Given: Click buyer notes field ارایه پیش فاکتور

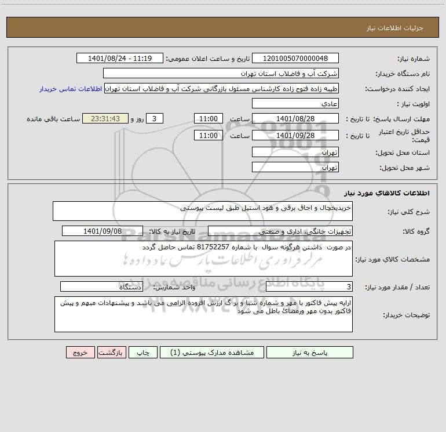Looking at the screenshot, I should [x=203, y=314].
